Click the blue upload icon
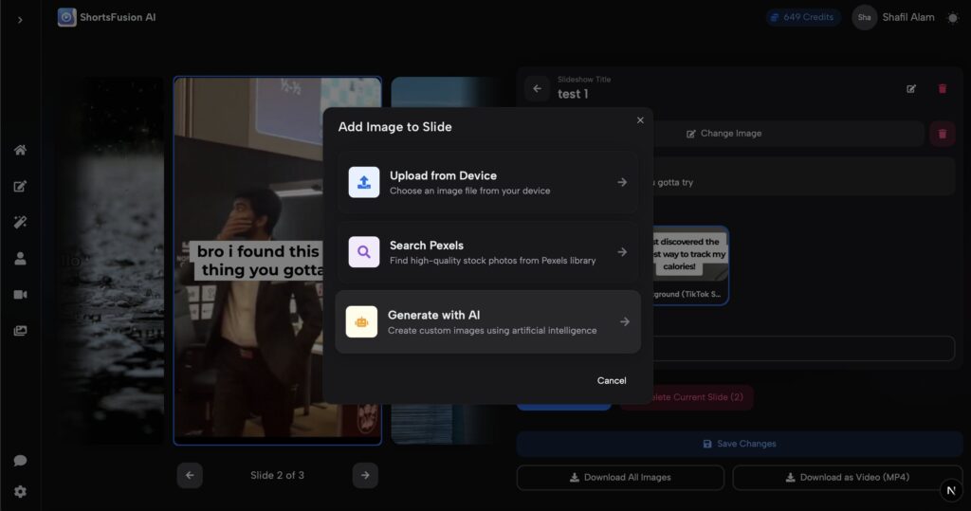The image size is (971, 511). point(364,182)
